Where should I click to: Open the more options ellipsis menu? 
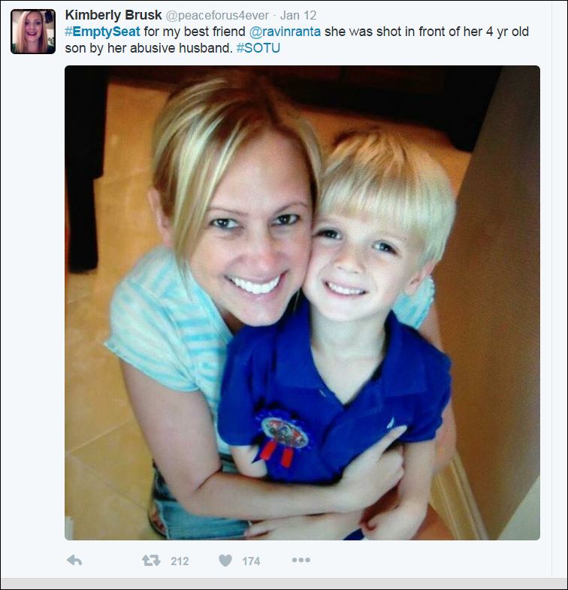click(x=301, y=560)
